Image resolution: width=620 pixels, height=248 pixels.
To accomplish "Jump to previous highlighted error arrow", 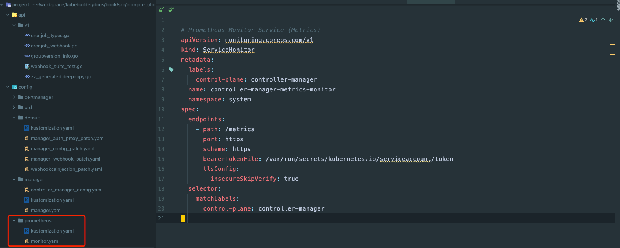I will (x=603, y=20).
